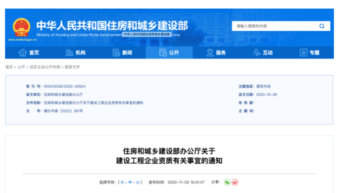Click the 主题词 label
342x193 pixels.
point(246,111)
